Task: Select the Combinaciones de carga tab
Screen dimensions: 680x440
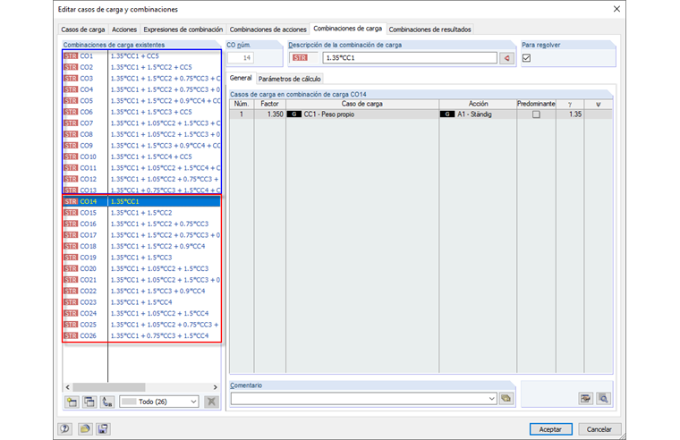Action: [348, 29]
